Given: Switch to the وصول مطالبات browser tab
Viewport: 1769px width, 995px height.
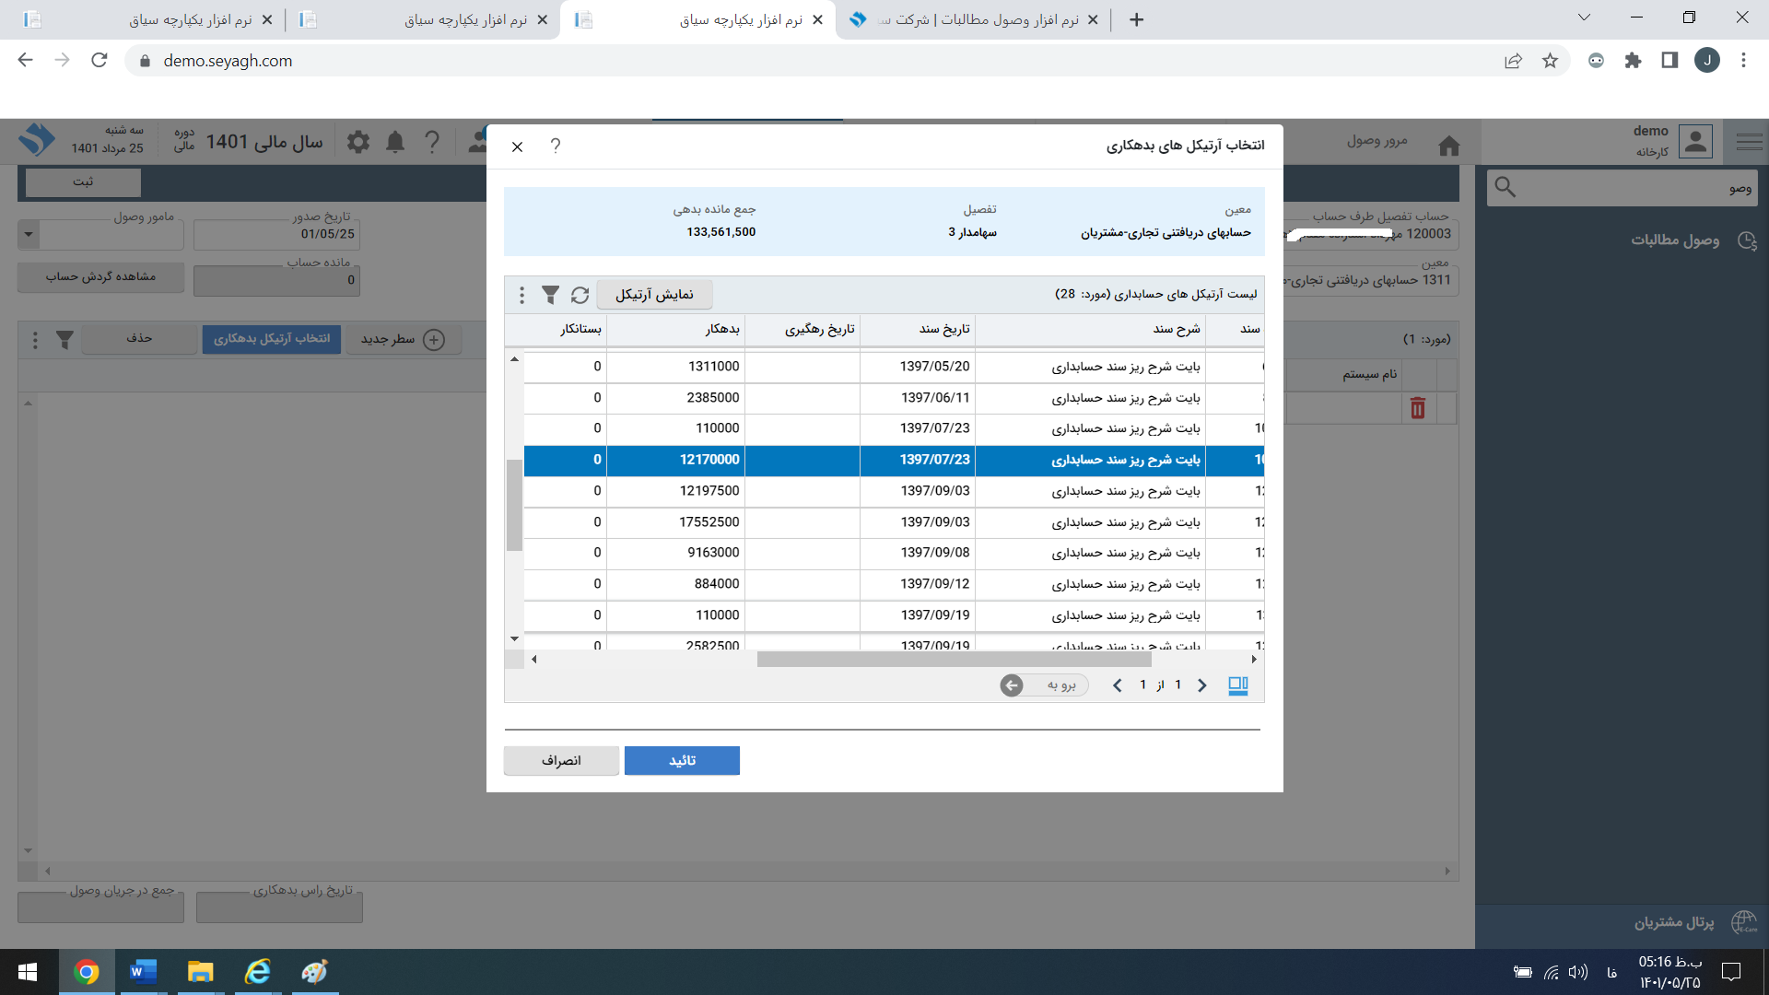Looking at the screenshot, I should tap(977, 19).
